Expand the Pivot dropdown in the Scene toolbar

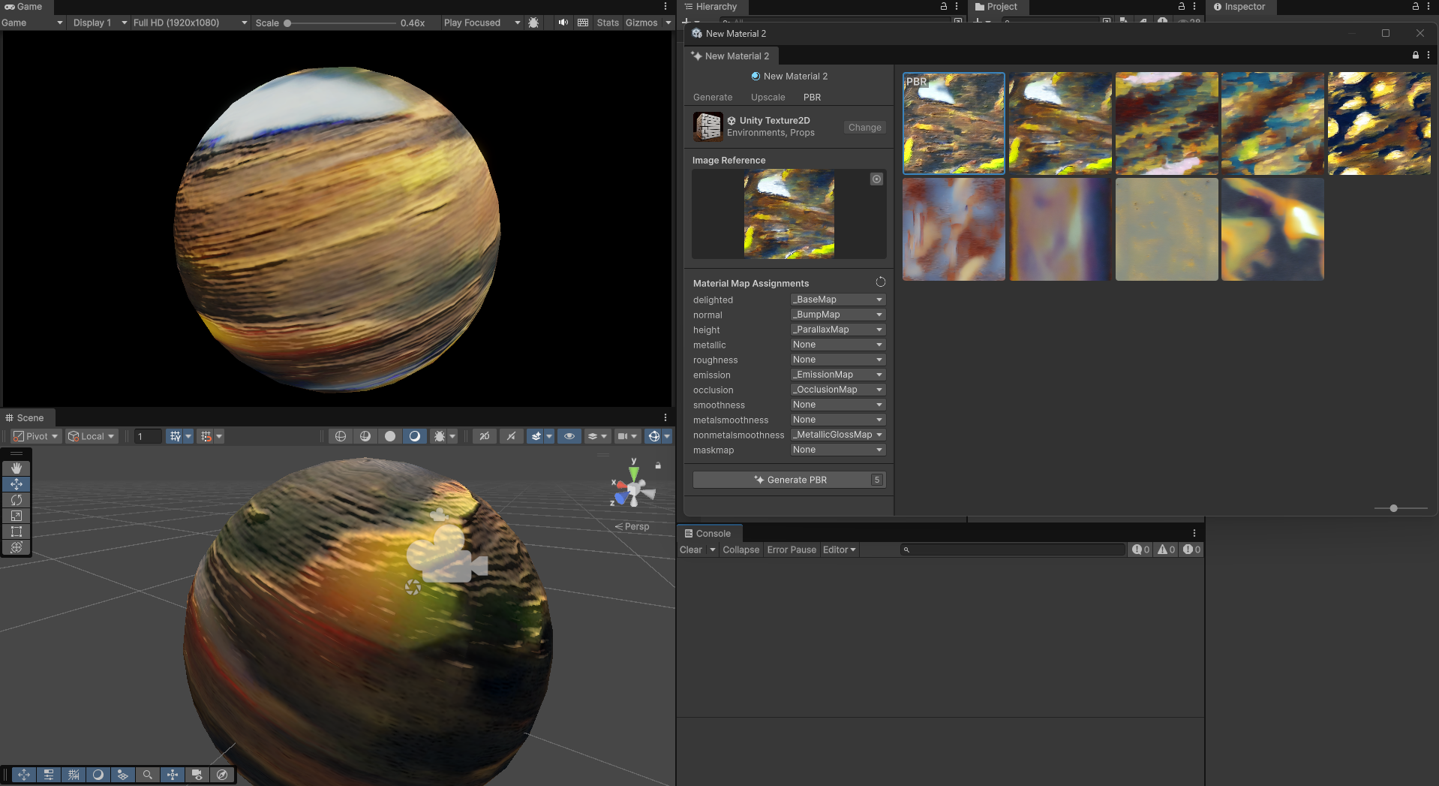coord(35,436)
